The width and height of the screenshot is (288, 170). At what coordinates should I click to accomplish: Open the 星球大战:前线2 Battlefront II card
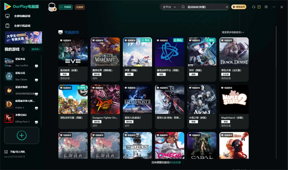click(137, 107)
